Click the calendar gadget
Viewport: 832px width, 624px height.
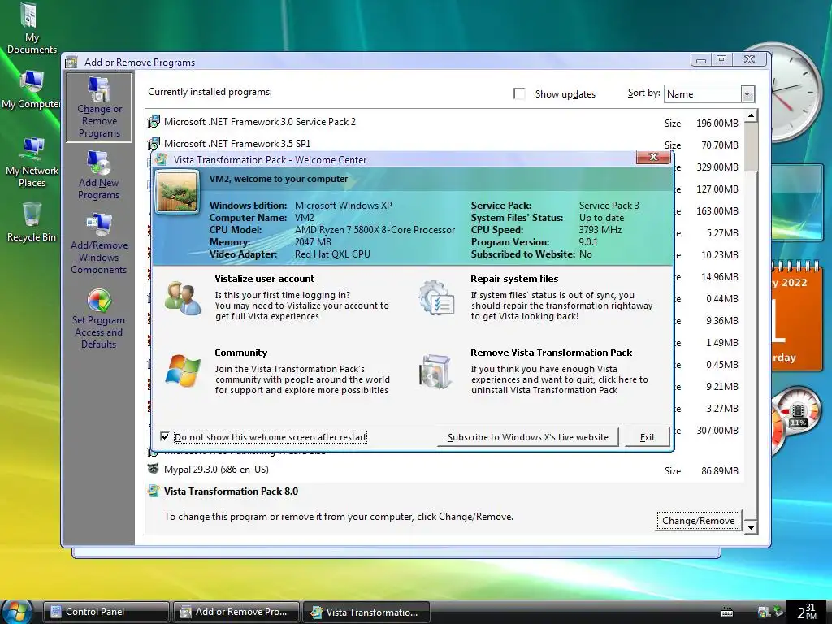(797, 316)
